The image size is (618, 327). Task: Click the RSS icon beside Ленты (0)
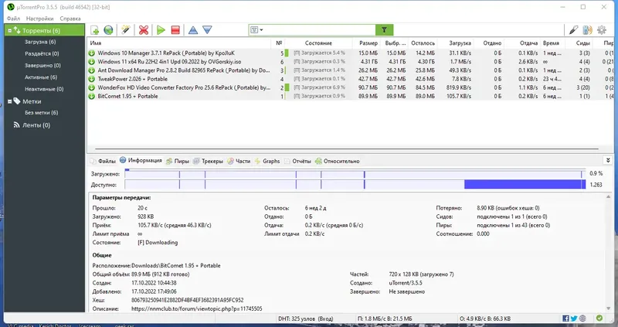click(x=16, y=124)
